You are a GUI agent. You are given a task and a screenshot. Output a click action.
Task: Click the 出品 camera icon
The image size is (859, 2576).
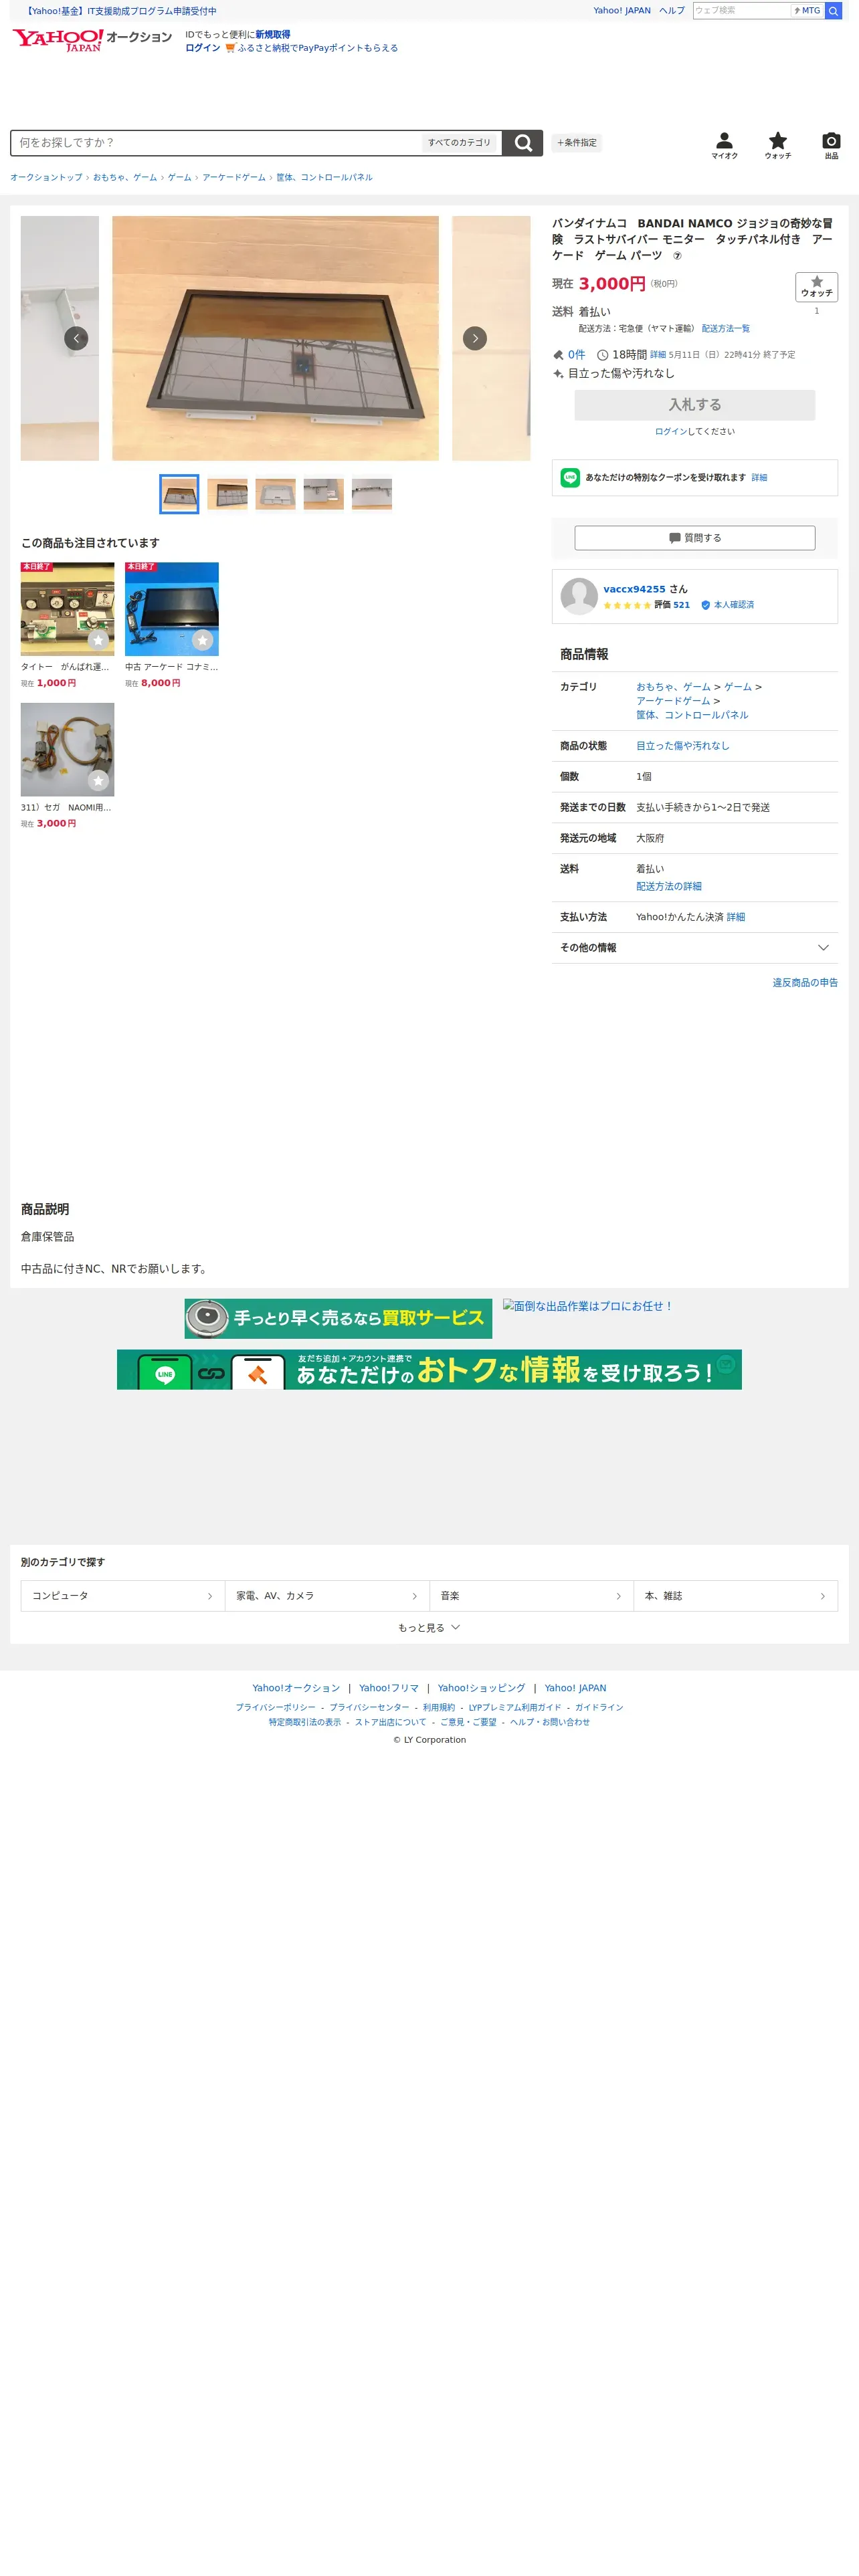[831, 146]
